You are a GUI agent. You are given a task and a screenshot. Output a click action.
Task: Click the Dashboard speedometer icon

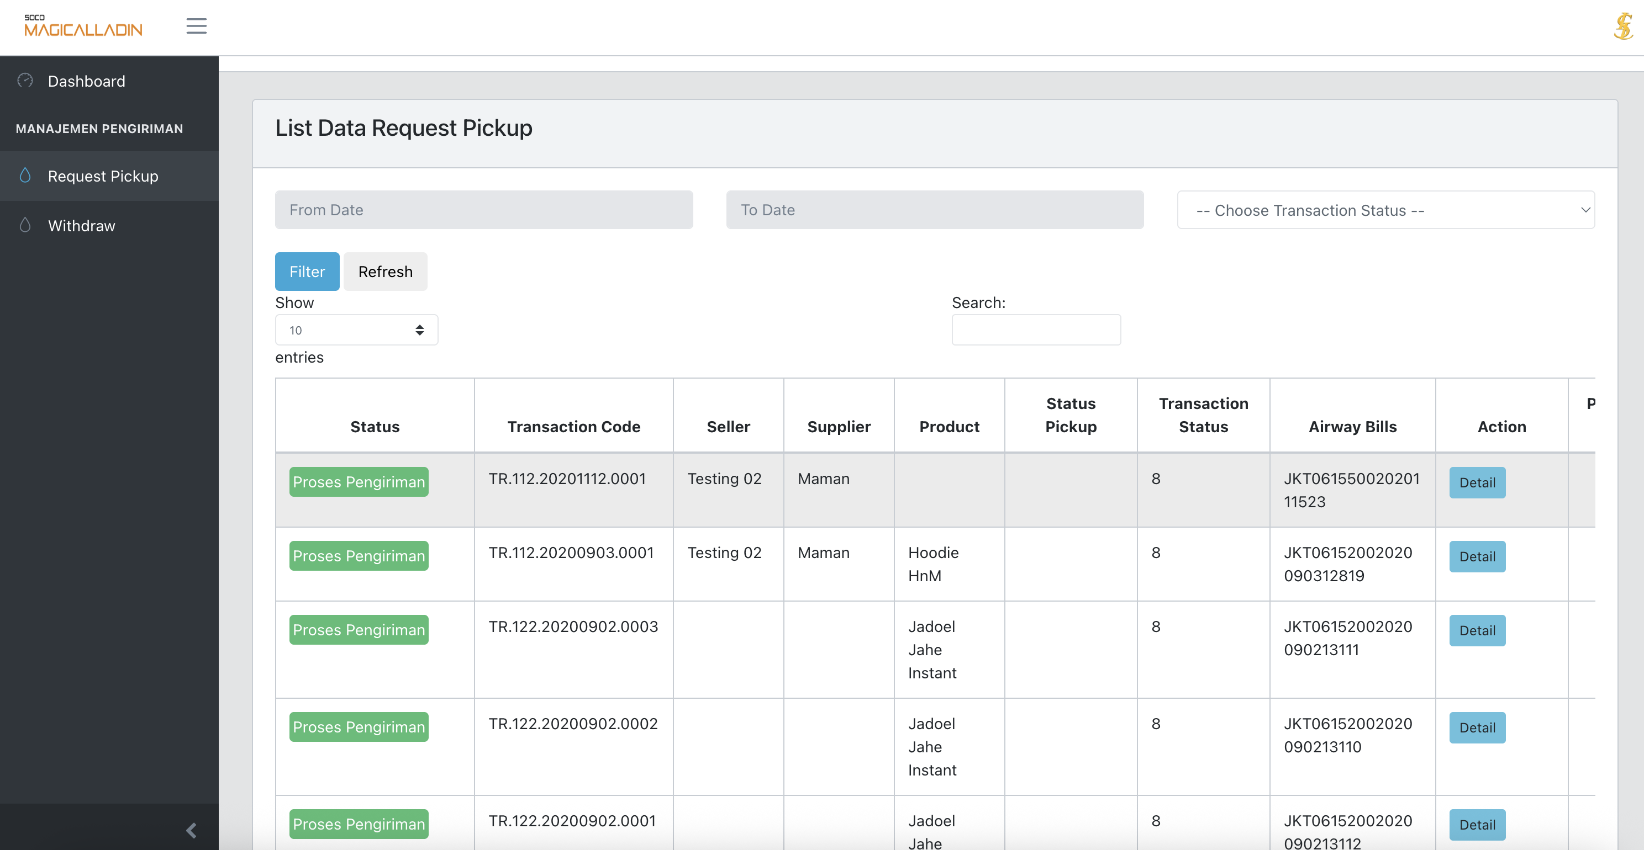(25, 81)
